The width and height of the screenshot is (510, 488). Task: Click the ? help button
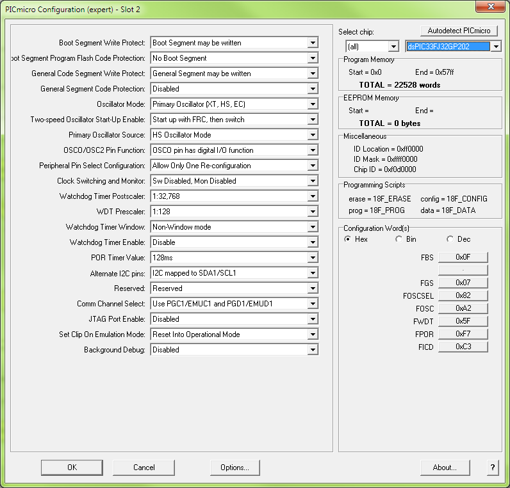(493, 468)
